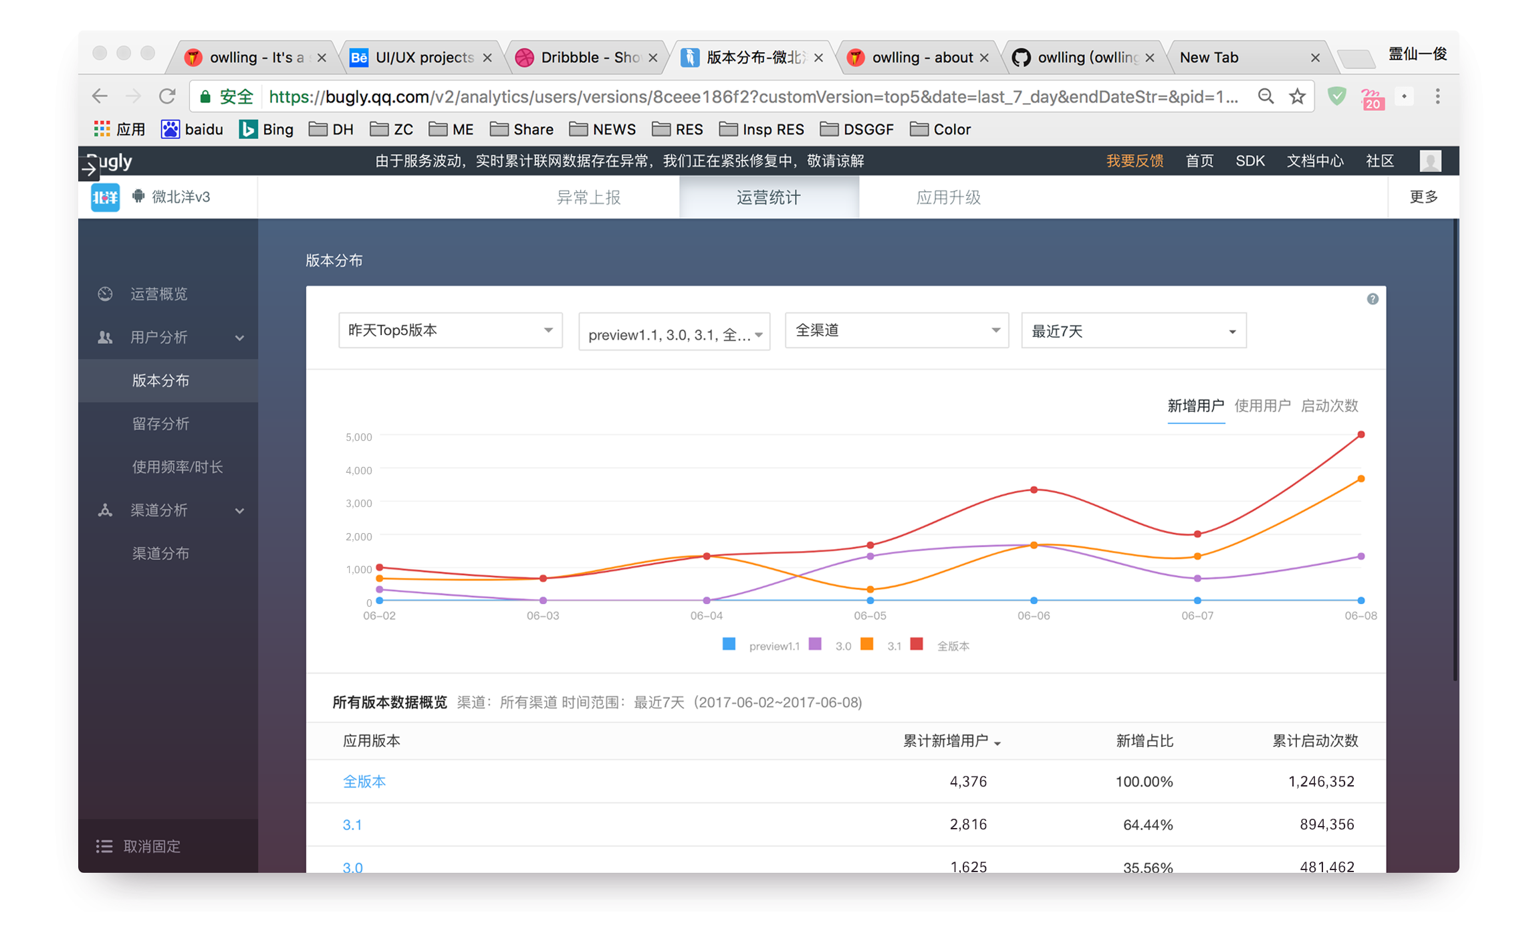Viewport: 1539px width, 939px height.
Task: Switch to owlling - about browser tab
Action: pyautogui.click(x=921, y=58)
